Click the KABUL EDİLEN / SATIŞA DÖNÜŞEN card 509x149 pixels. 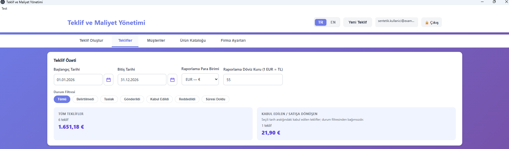click(356, 124)
